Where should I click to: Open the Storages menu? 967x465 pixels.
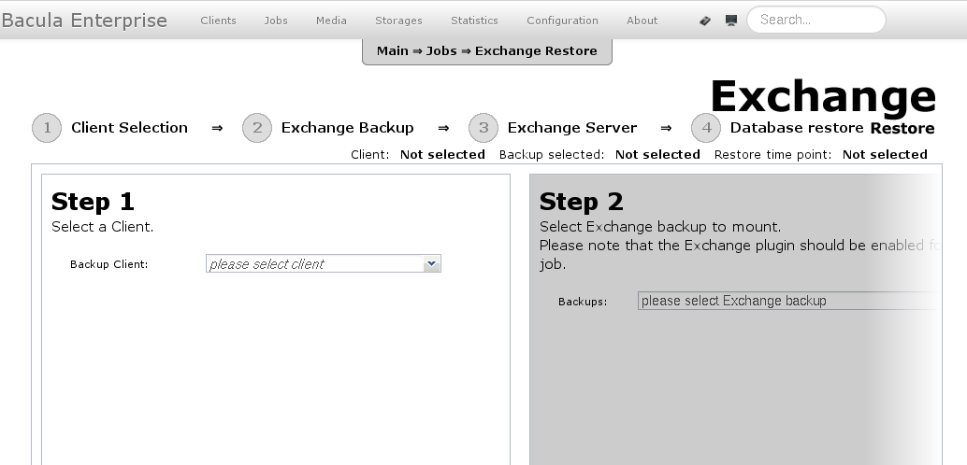pyautogui.click(x=398, y=21)
